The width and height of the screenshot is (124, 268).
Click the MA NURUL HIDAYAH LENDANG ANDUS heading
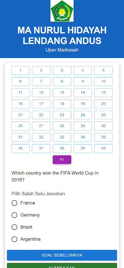(62, 36)
